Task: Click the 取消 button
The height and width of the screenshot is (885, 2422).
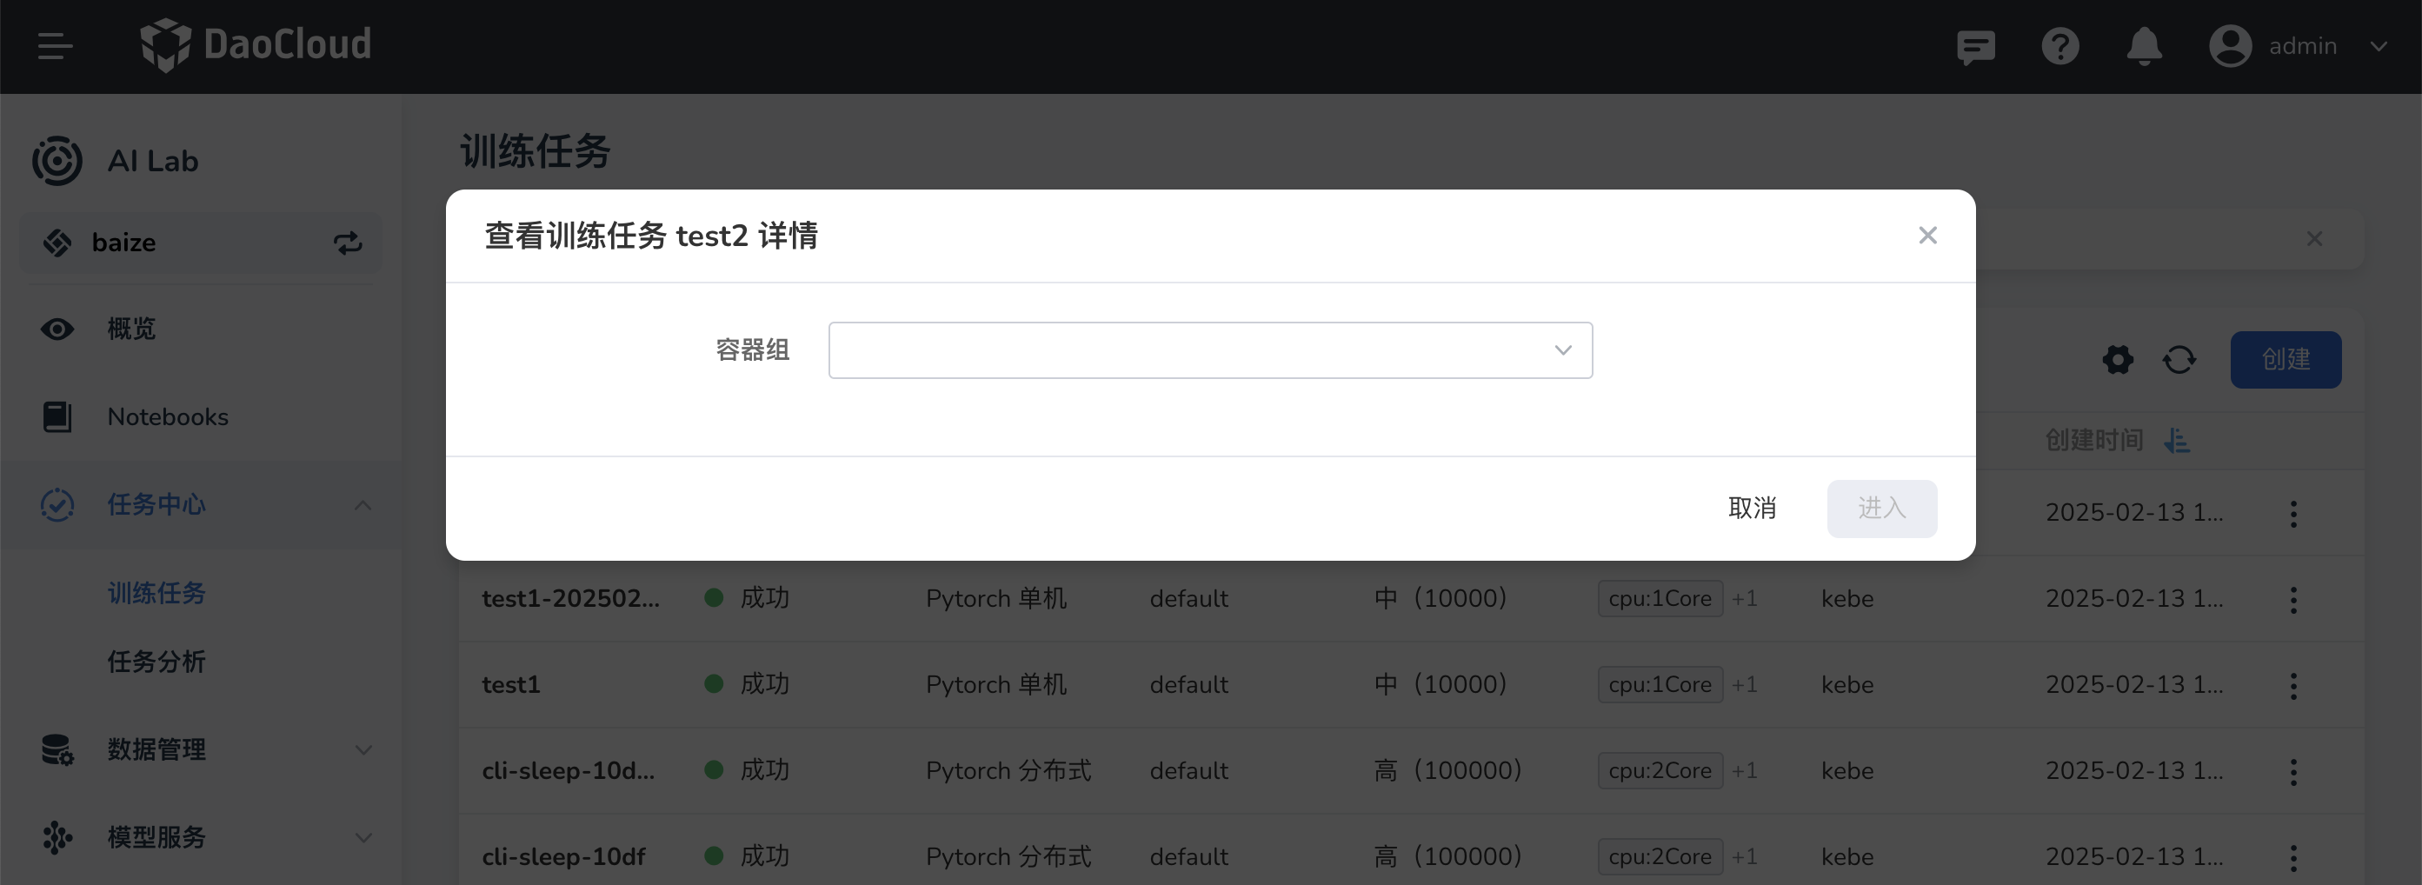Action: pos(1751,508)
